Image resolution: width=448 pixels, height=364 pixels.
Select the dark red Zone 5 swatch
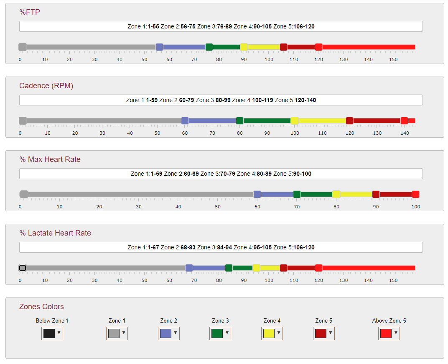[321, 333]
